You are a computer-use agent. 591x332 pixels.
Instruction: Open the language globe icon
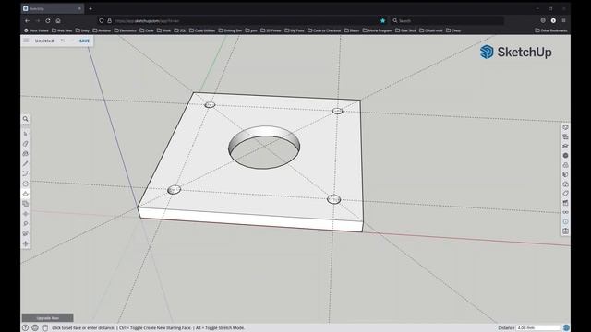[35, 328]
